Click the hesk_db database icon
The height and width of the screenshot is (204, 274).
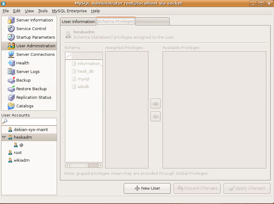coord(74,71)
